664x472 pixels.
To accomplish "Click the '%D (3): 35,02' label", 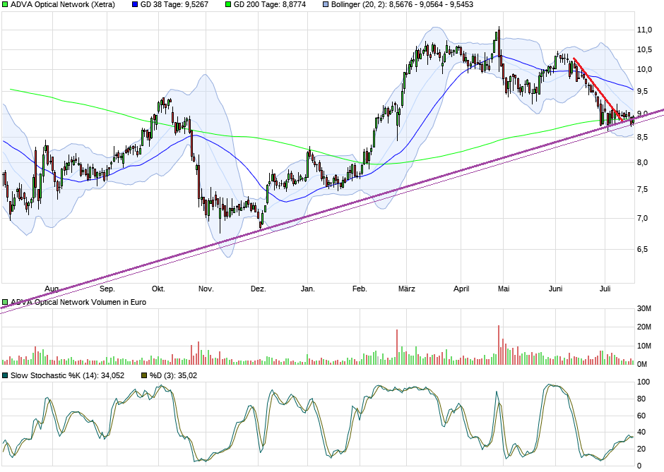I will coord(173,375).
